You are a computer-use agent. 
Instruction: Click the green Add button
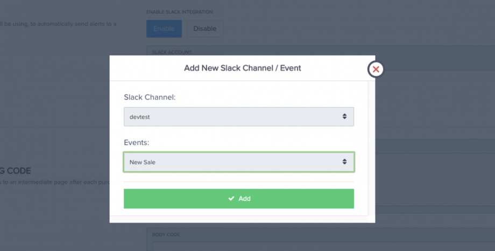[x=239, y=199]
